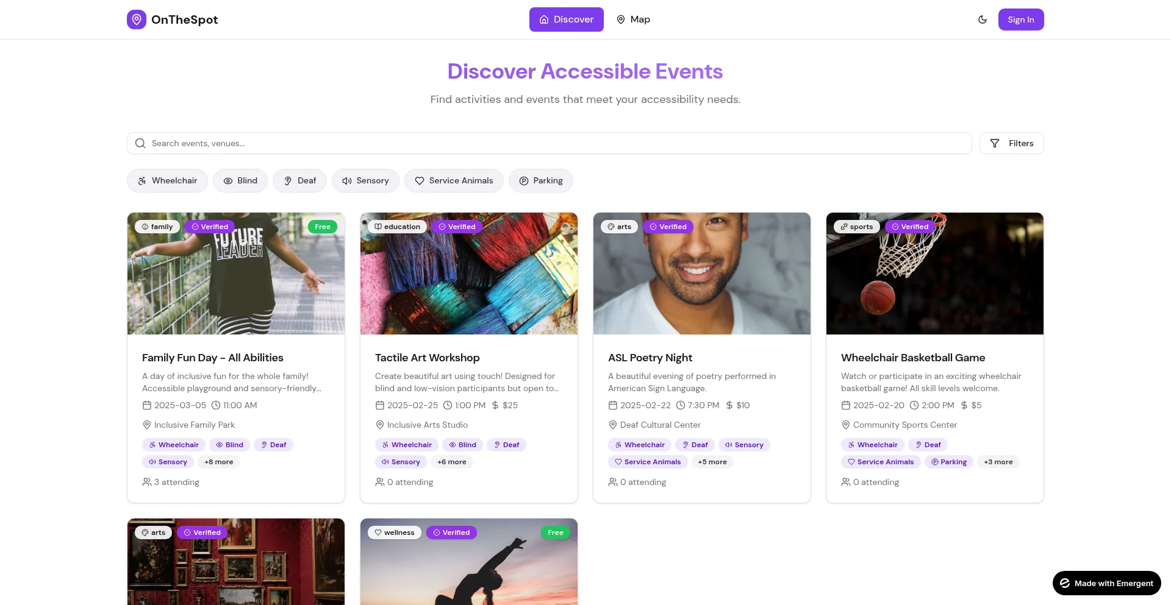
Task: Toggle the Sensory filter chip
Action: pyautogui.click(x=365, y=180)
